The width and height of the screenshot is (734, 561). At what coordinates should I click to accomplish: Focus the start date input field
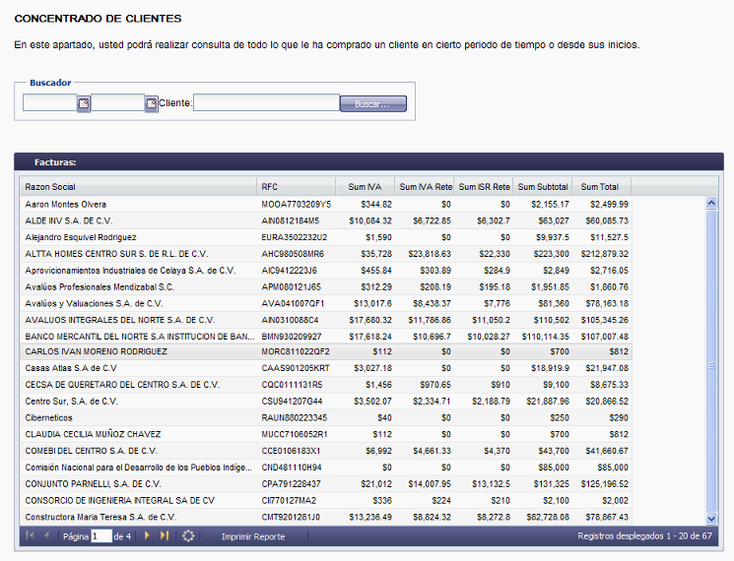coord(50,102)
